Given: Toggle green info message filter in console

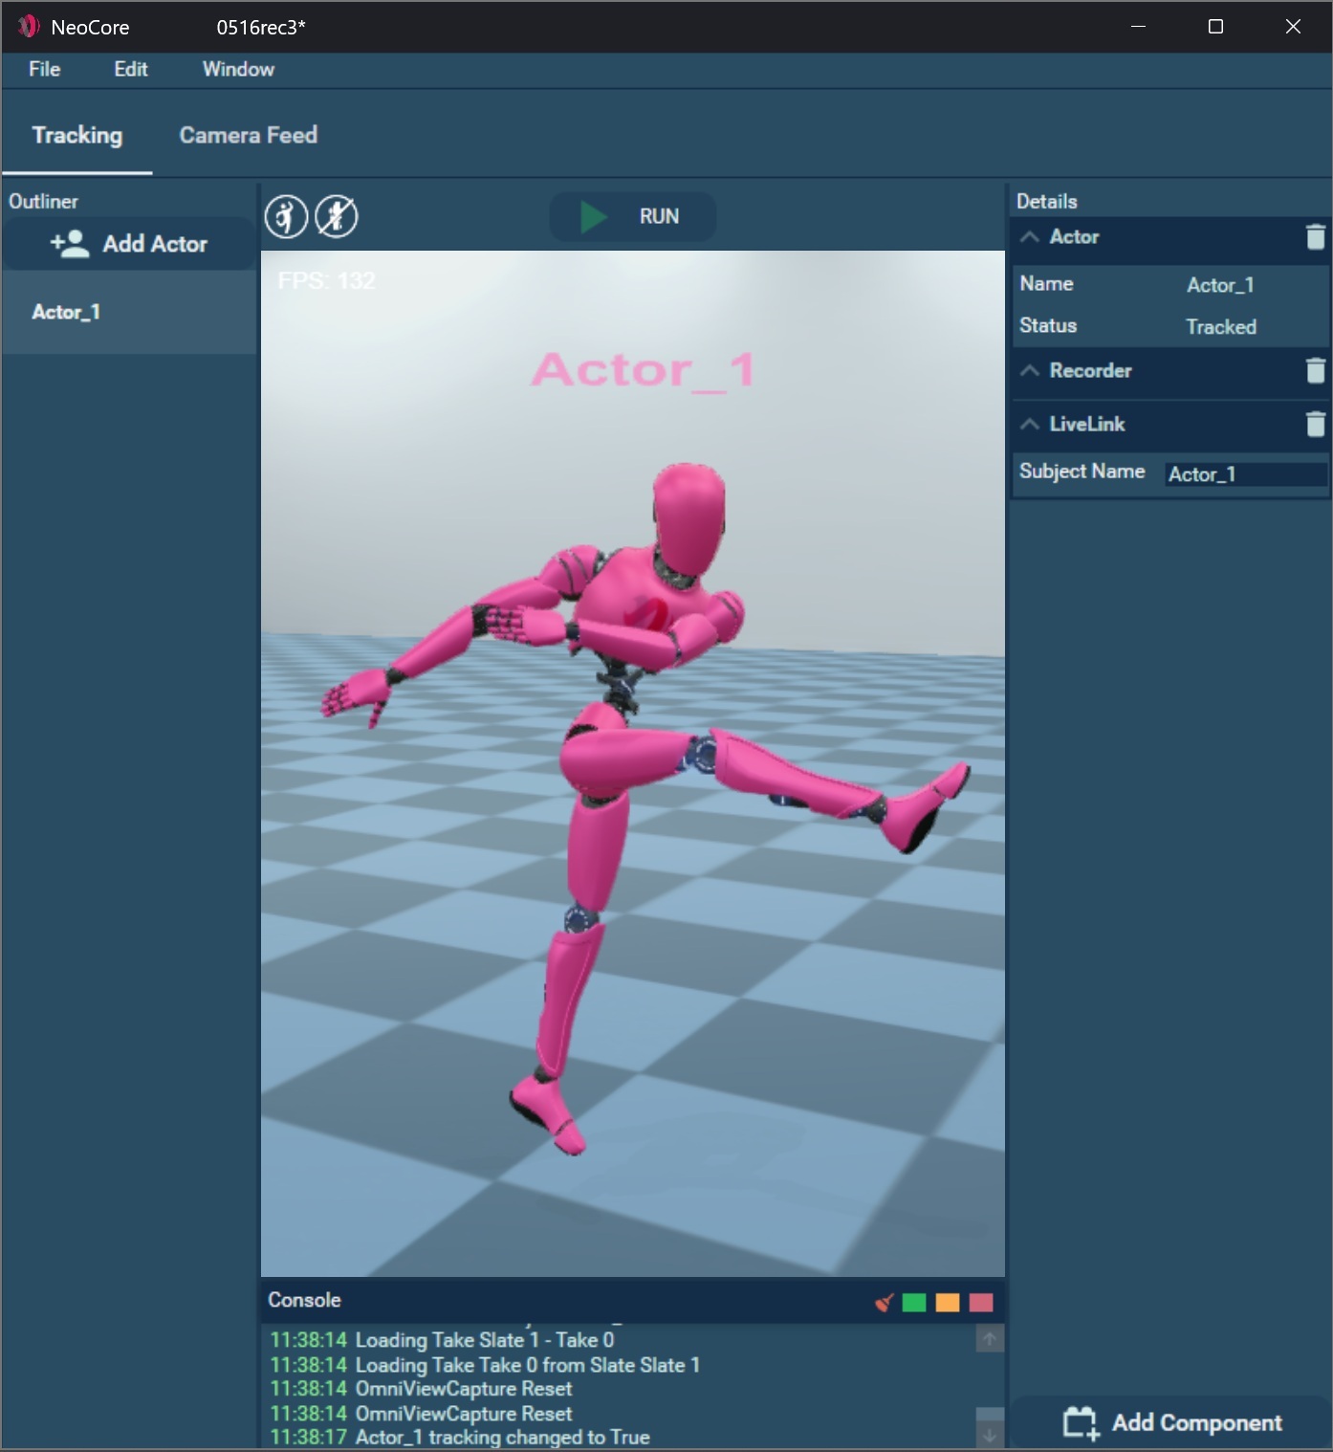Looking at the screenshot, I should (x=914, y=1303).
